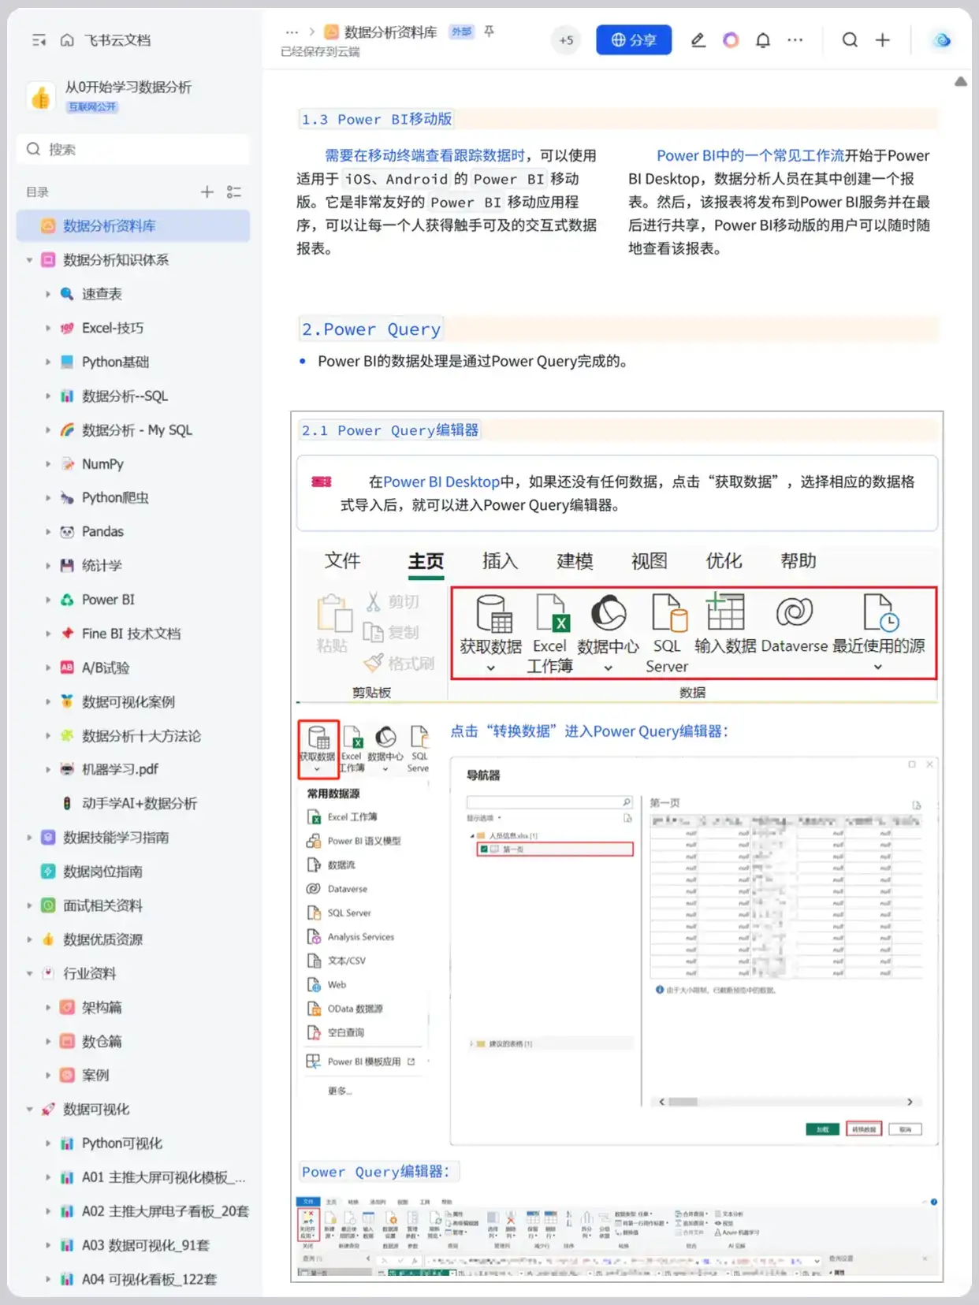Collapse the 数据分析知识体系 section

29,260
